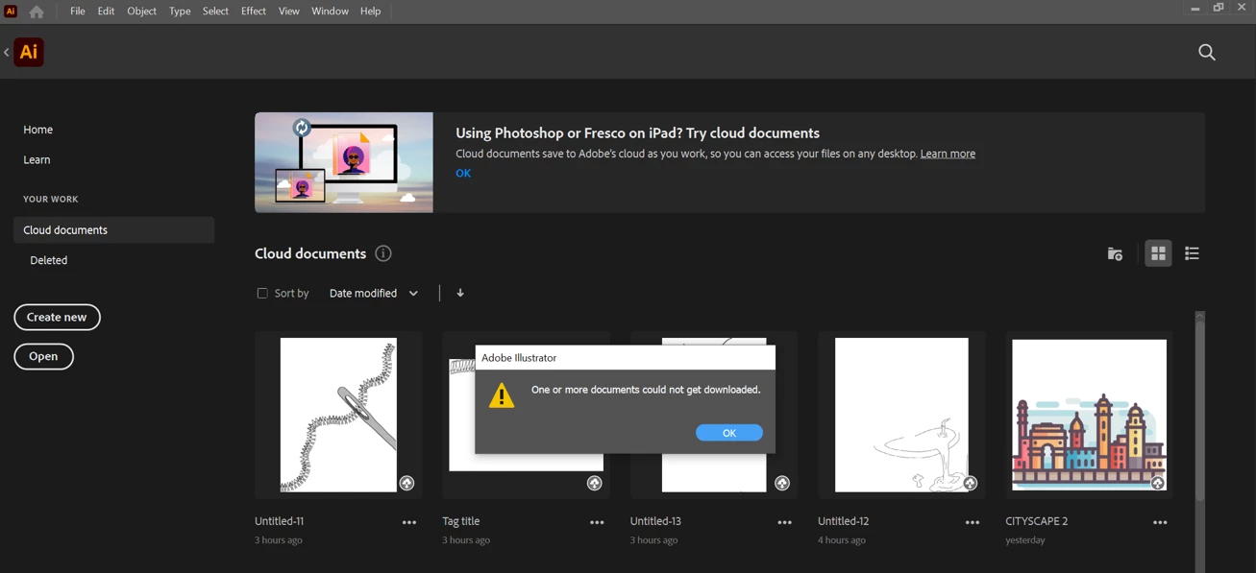Viewport: 1256px width, 573px height.
Task: Click the Adobe Illustrator dialog title bar
Action: (625, 357)
